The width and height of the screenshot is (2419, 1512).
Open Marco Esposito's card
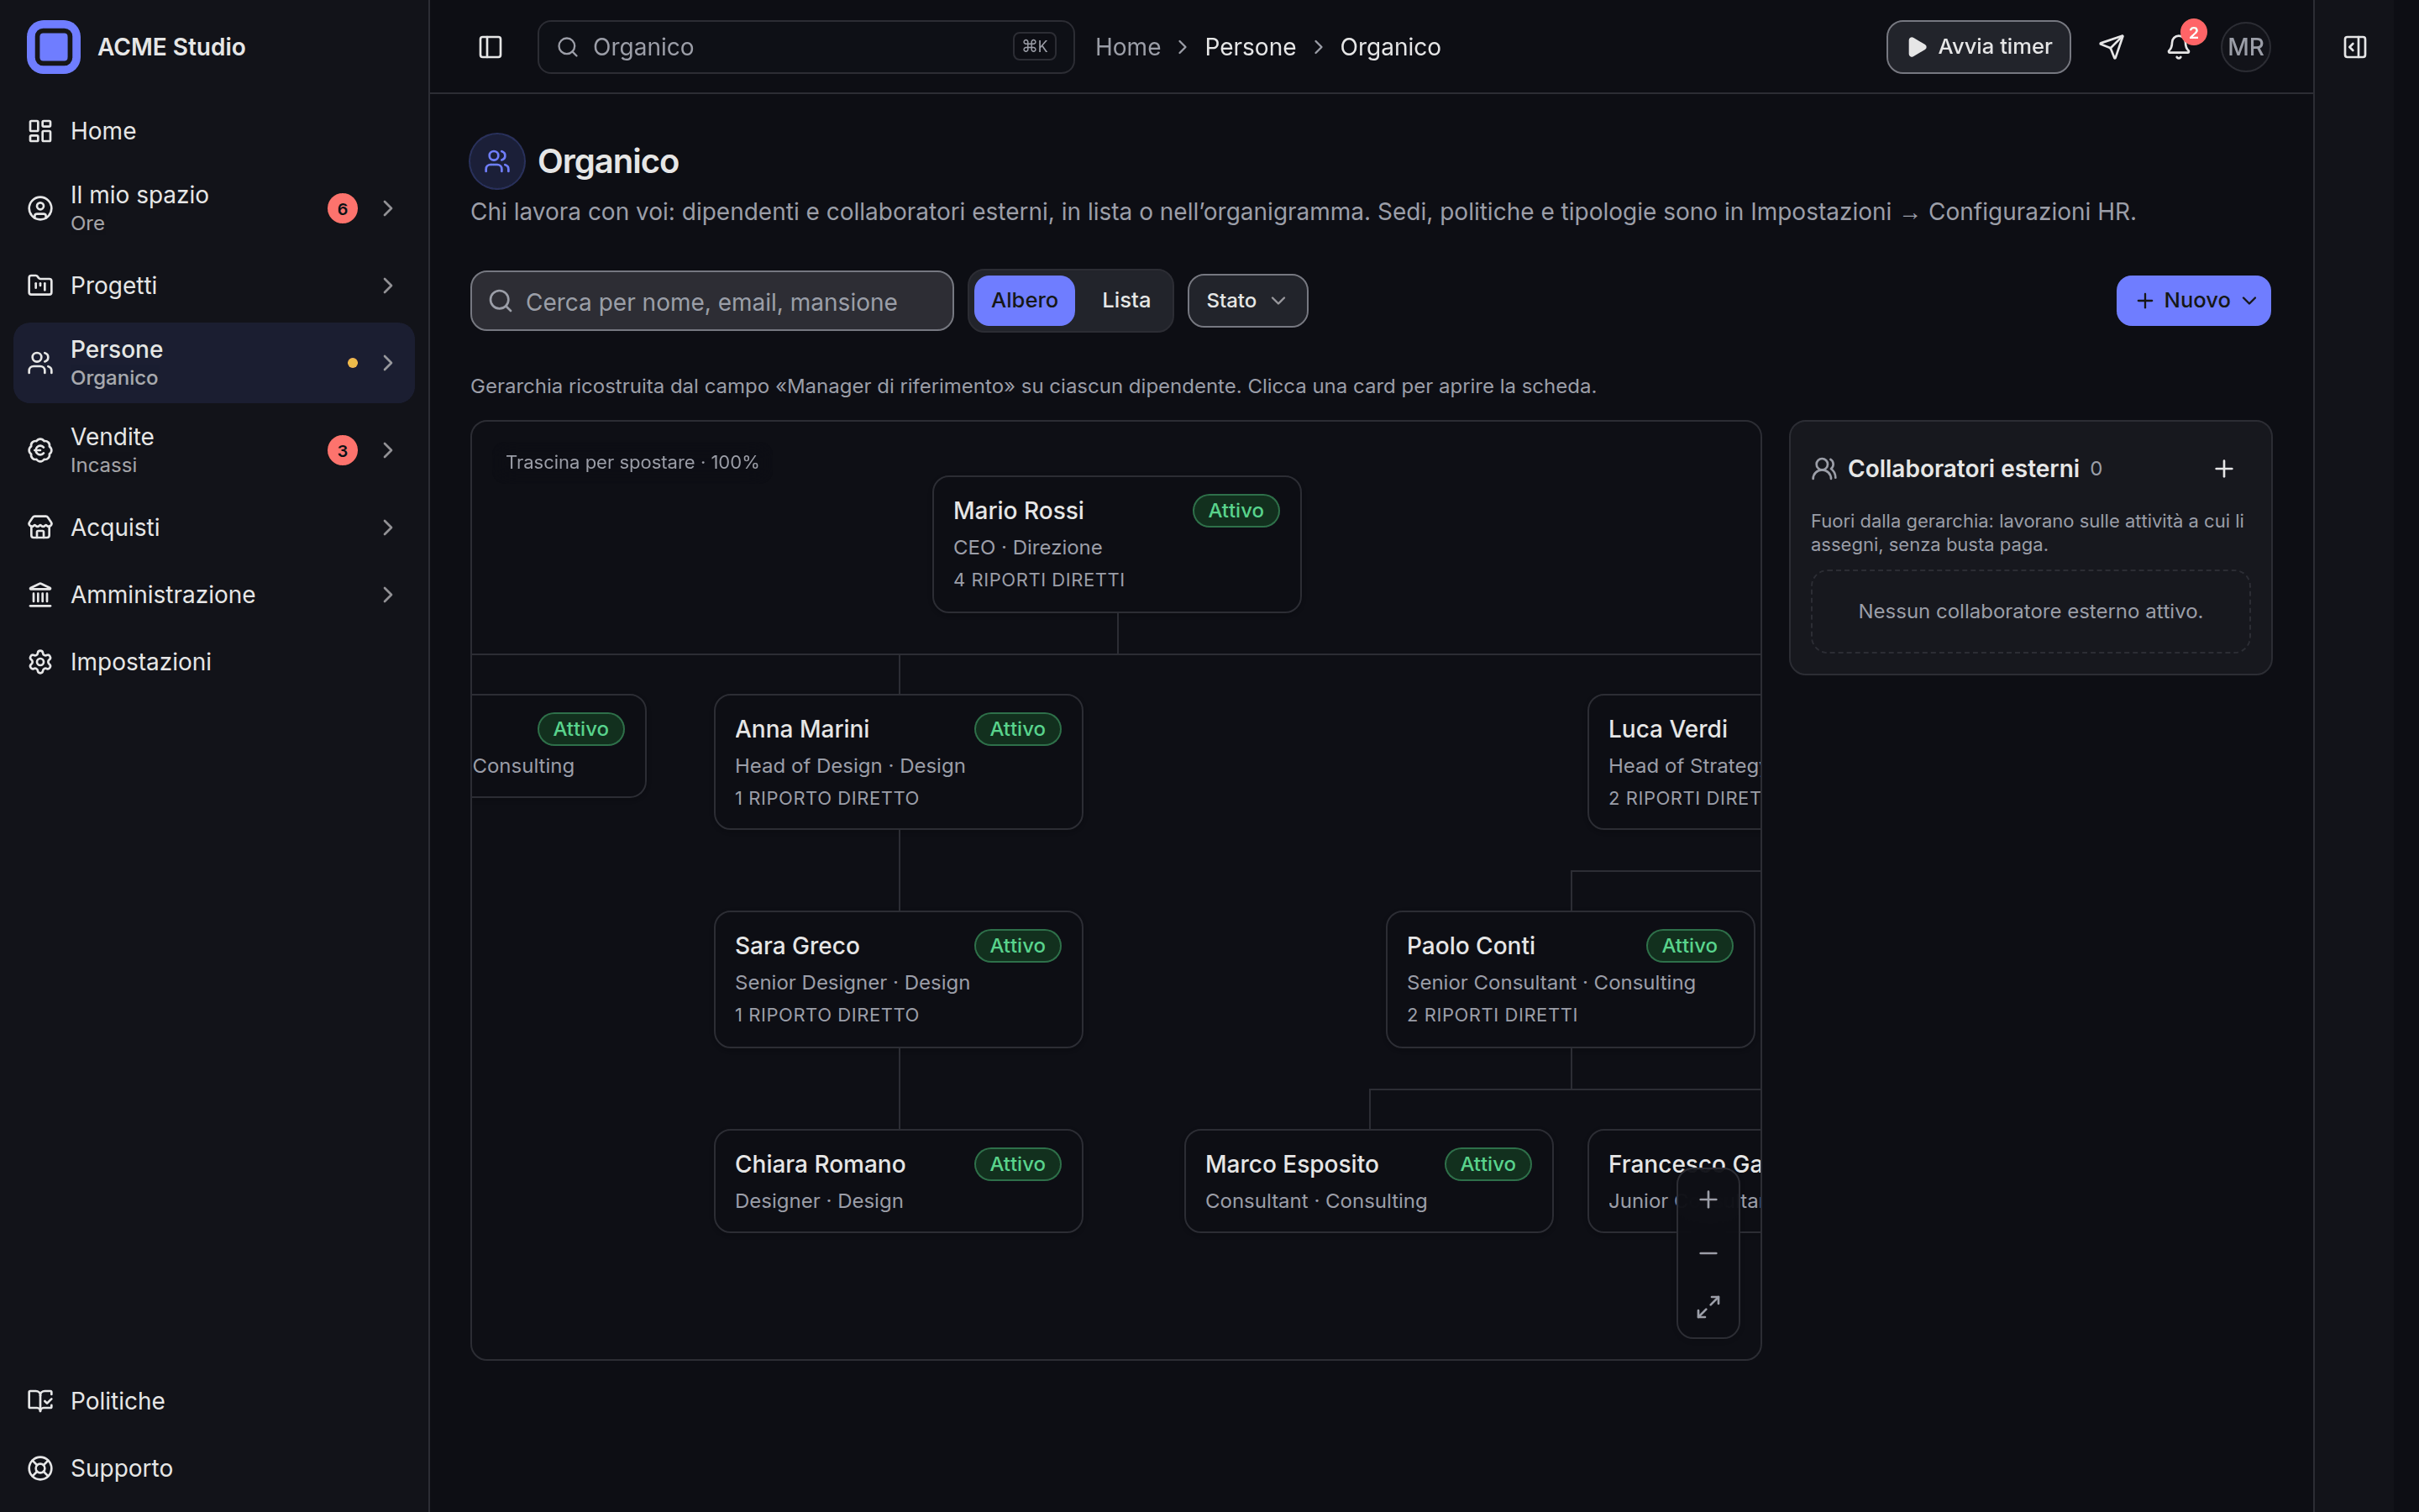click(x=1368, y=1181)
